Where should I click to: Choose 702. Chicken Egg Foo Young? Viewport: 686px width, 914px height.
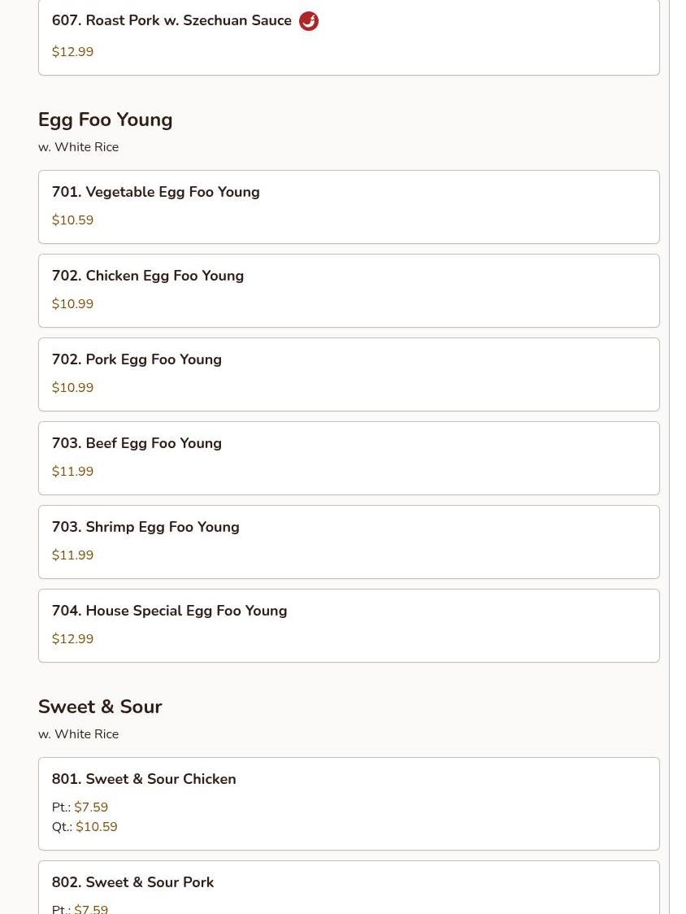pos(148,276)
